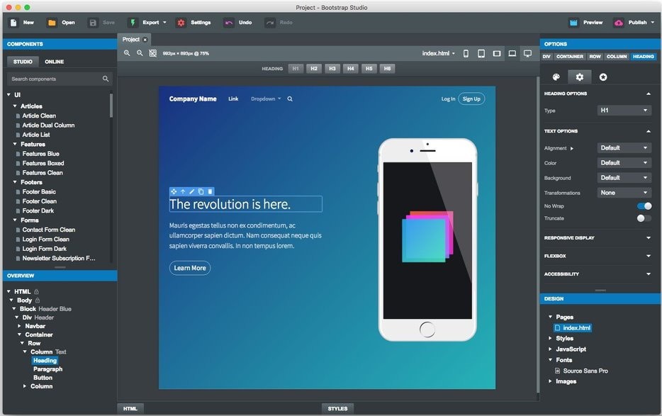Open the Styles panel tab at bottom

pos(337,408)
